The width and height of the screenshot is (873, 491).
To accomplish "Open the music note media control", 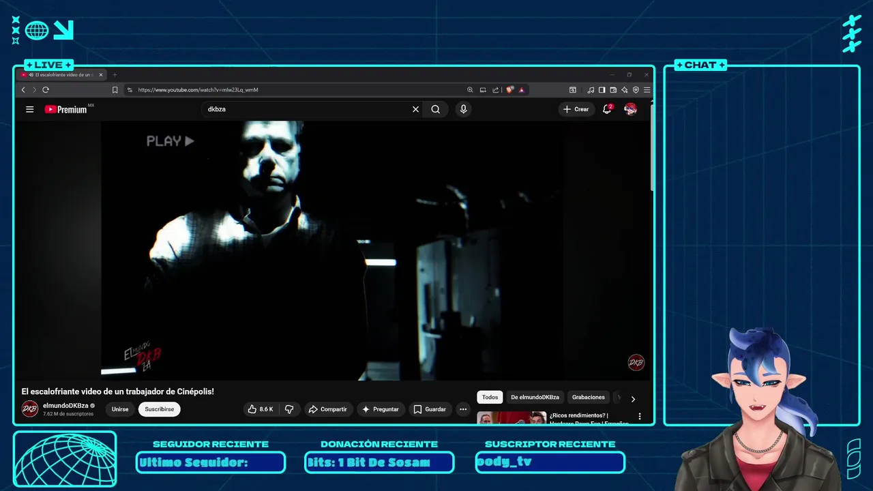I will coord(591,90).
